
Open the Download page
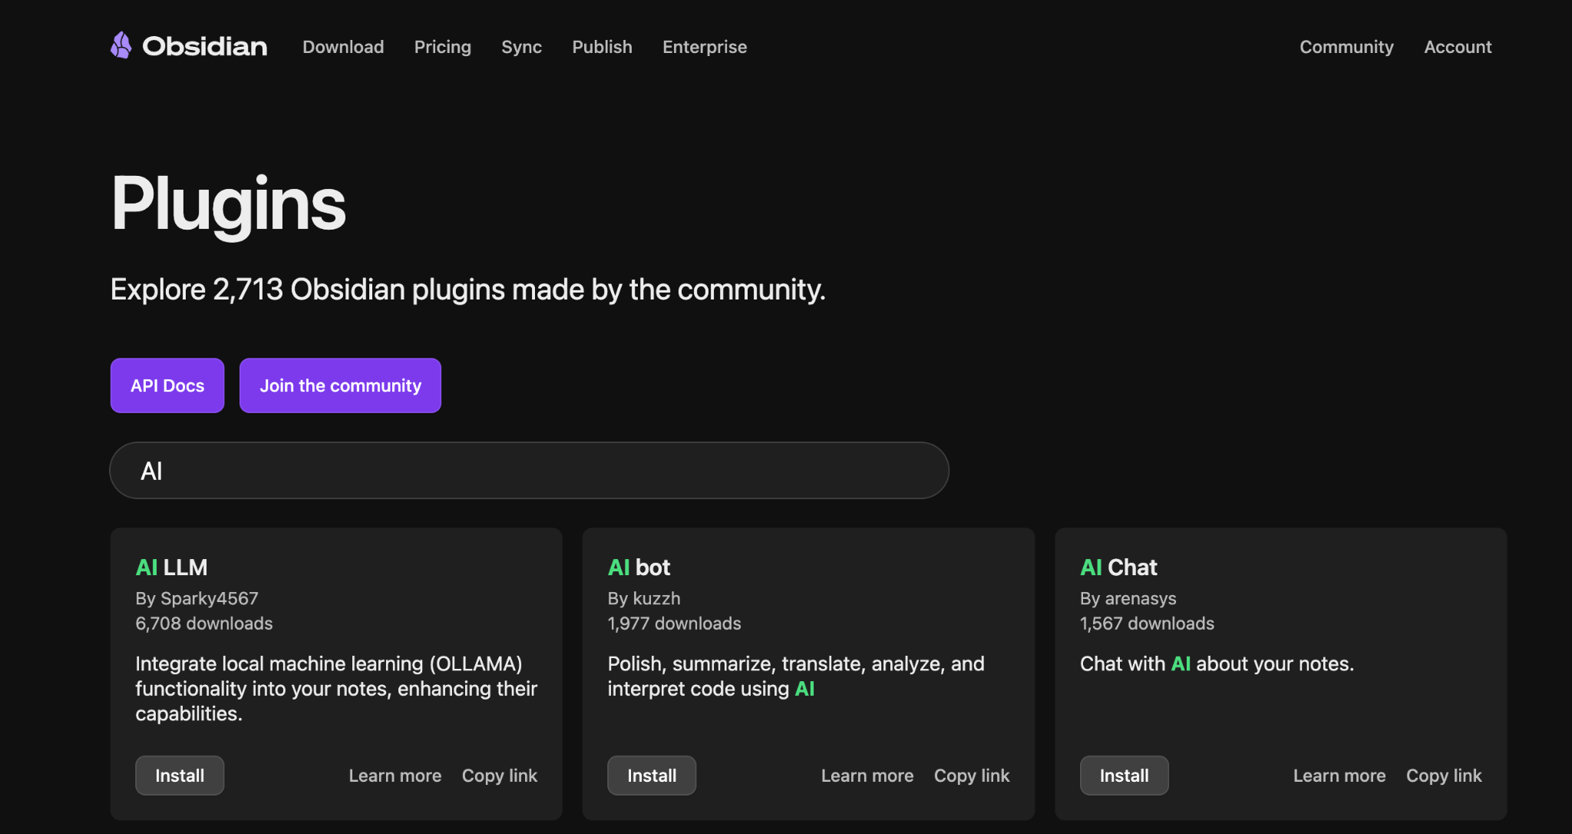(x=343, y=47)
